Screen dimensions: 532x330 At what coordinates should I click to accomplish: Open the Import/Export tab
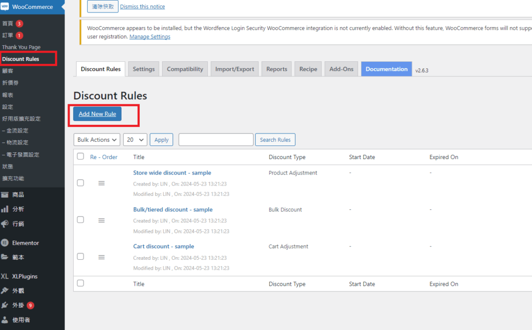[234, 69]
